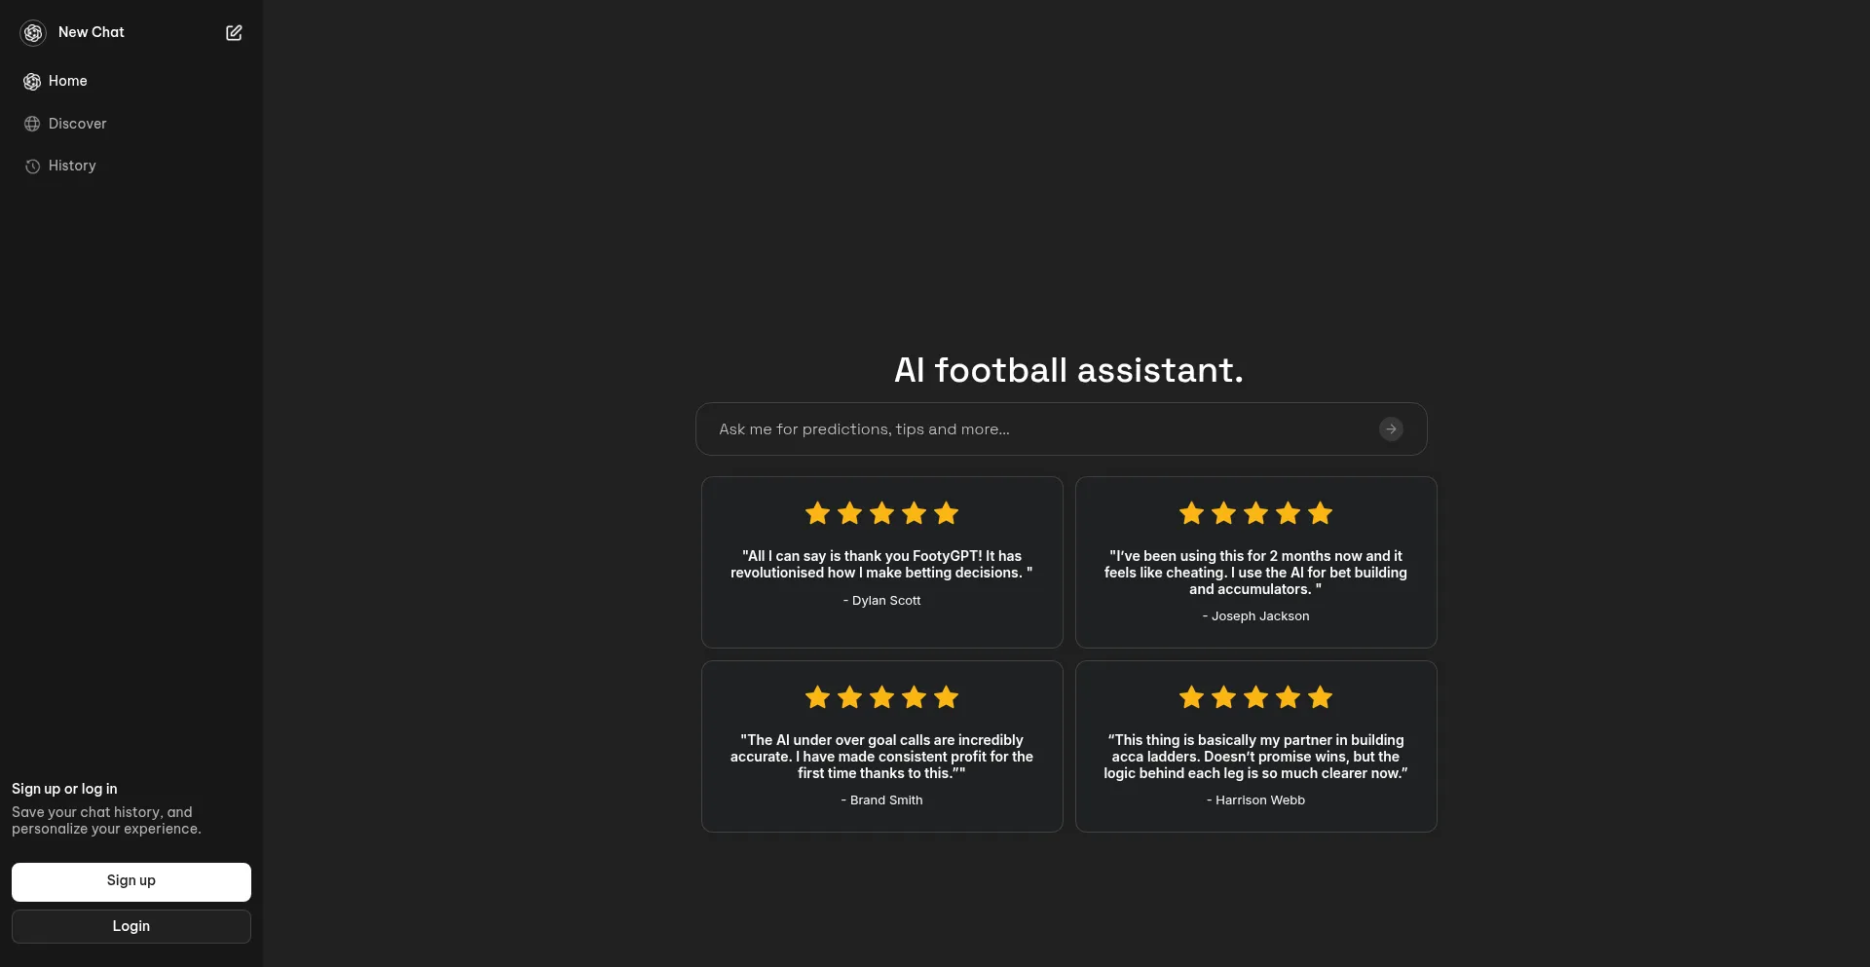Open the new chat compose icon
Image resolution: width=1870 pixels, height=967 pixels.
(233, 32)
